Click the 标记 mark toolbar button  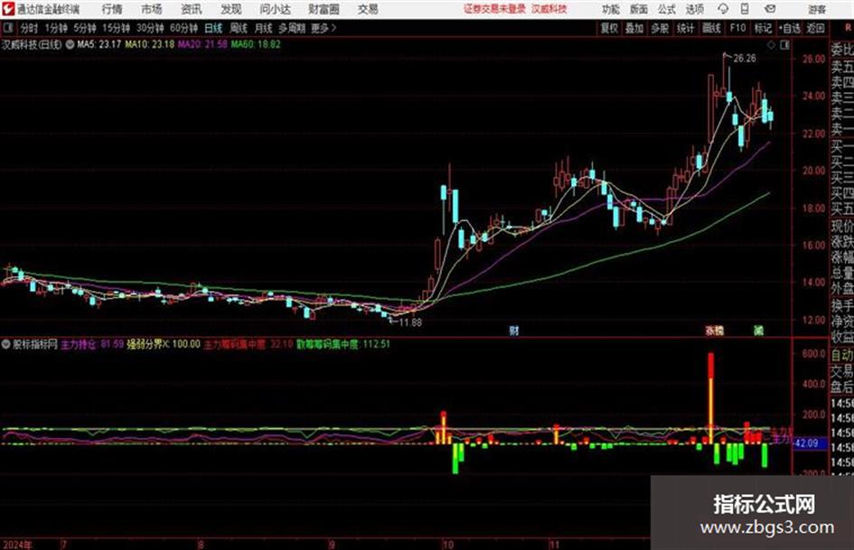(763, 28)
